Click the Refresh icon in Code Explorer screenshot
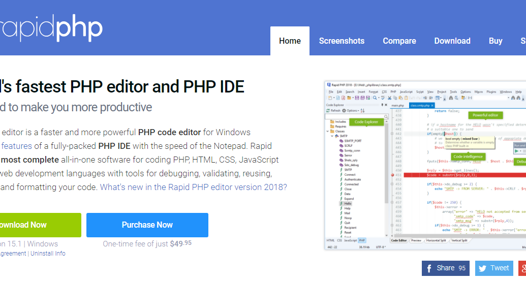 click(328, 111)
